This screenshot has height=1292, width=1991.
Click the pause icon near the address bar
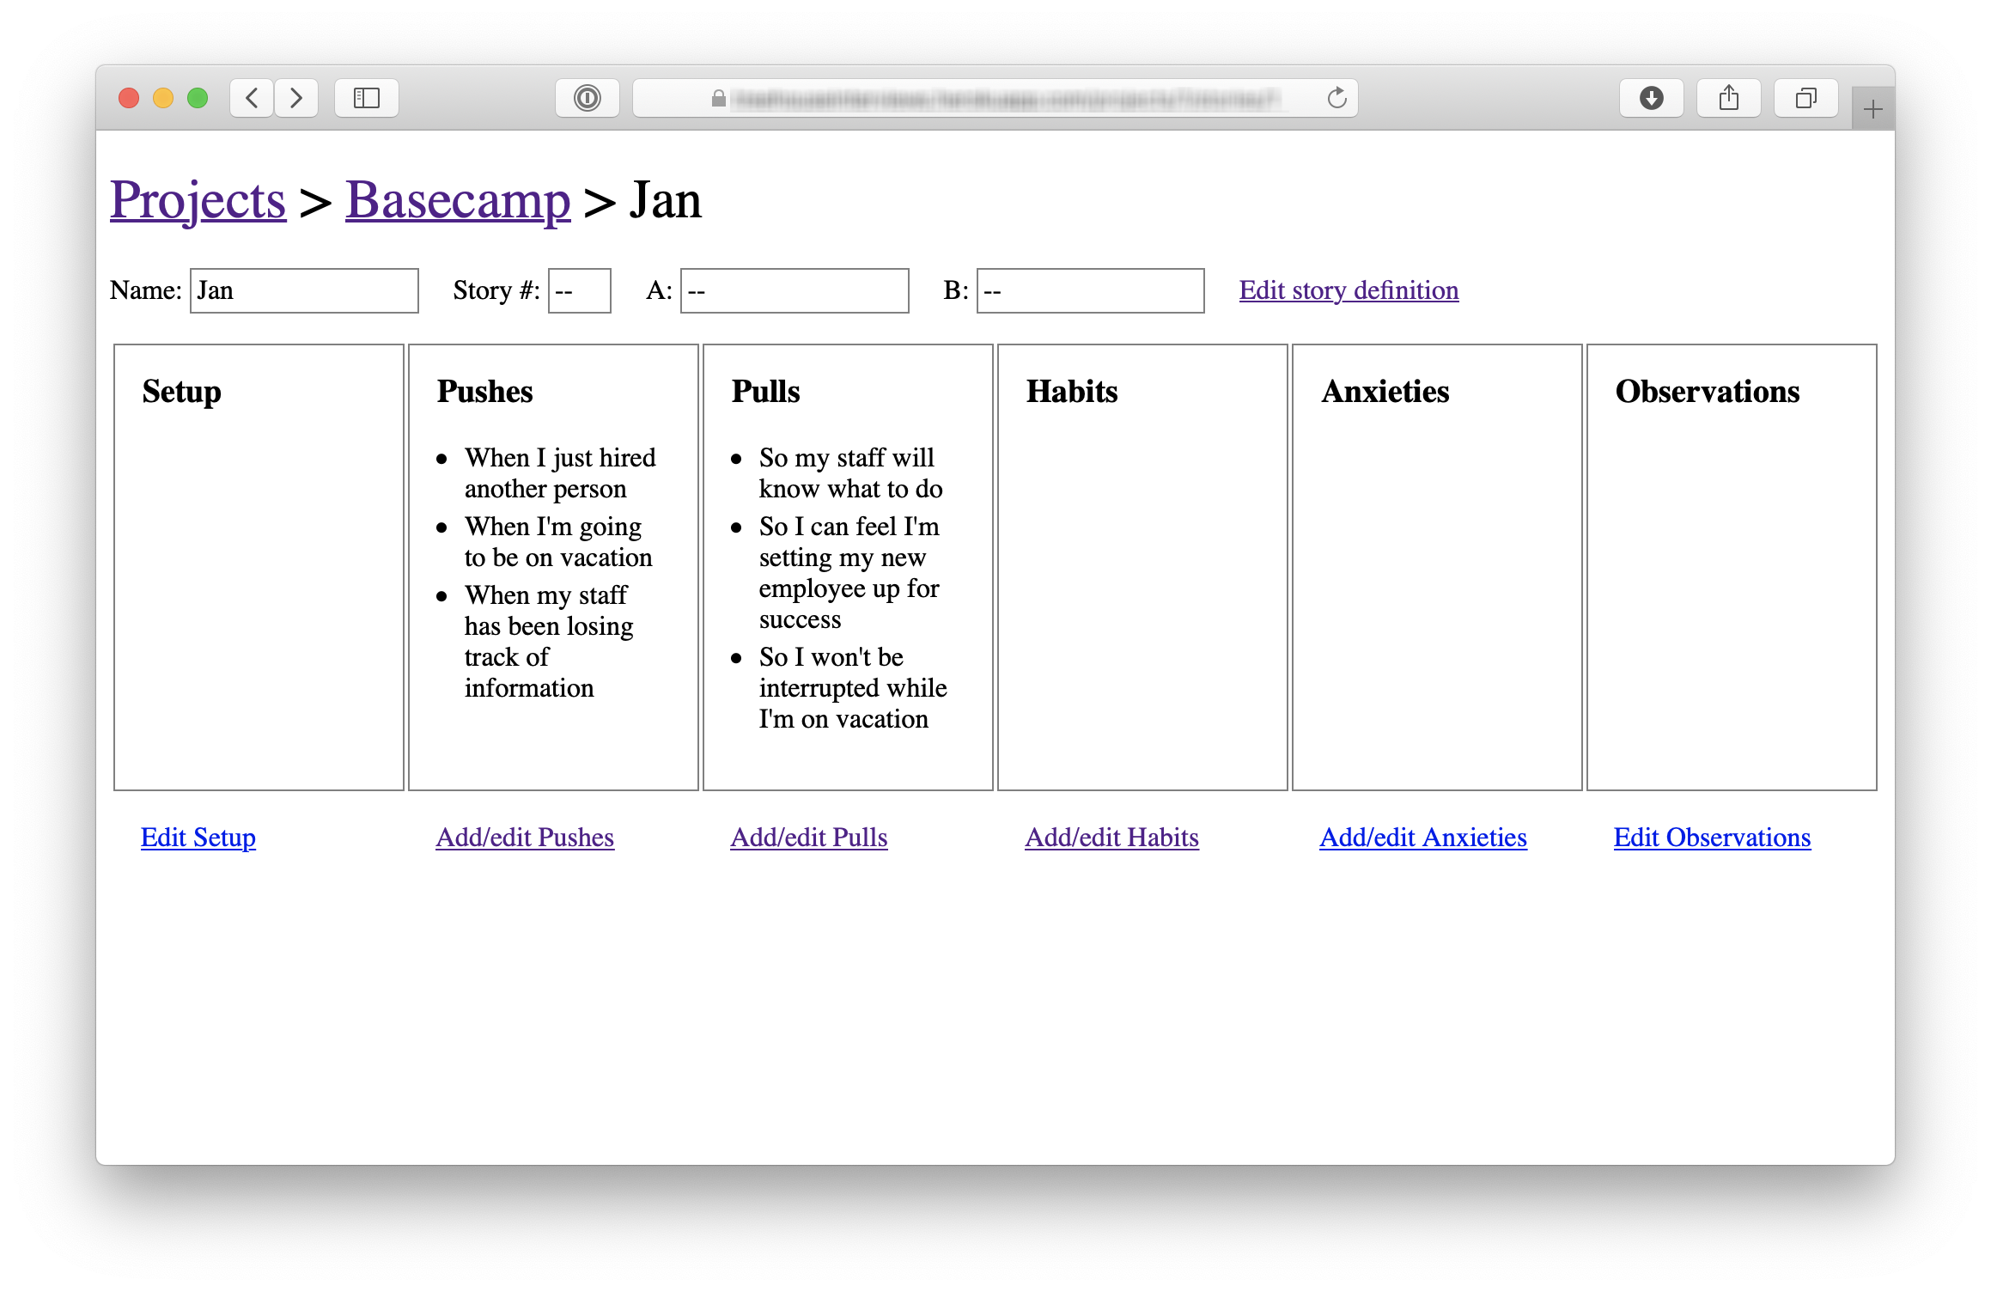(588, 98)
